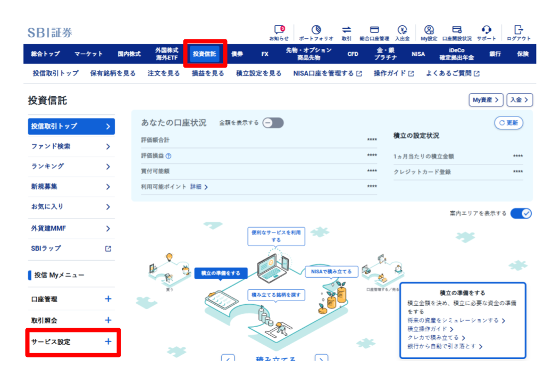Open お気に入り in the sidebar

click(71, 207)
